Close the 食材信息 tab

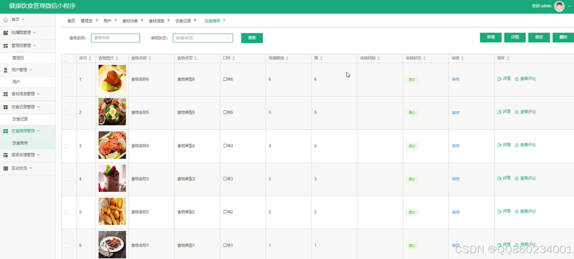pyautogui.click(x=169, y=20)
